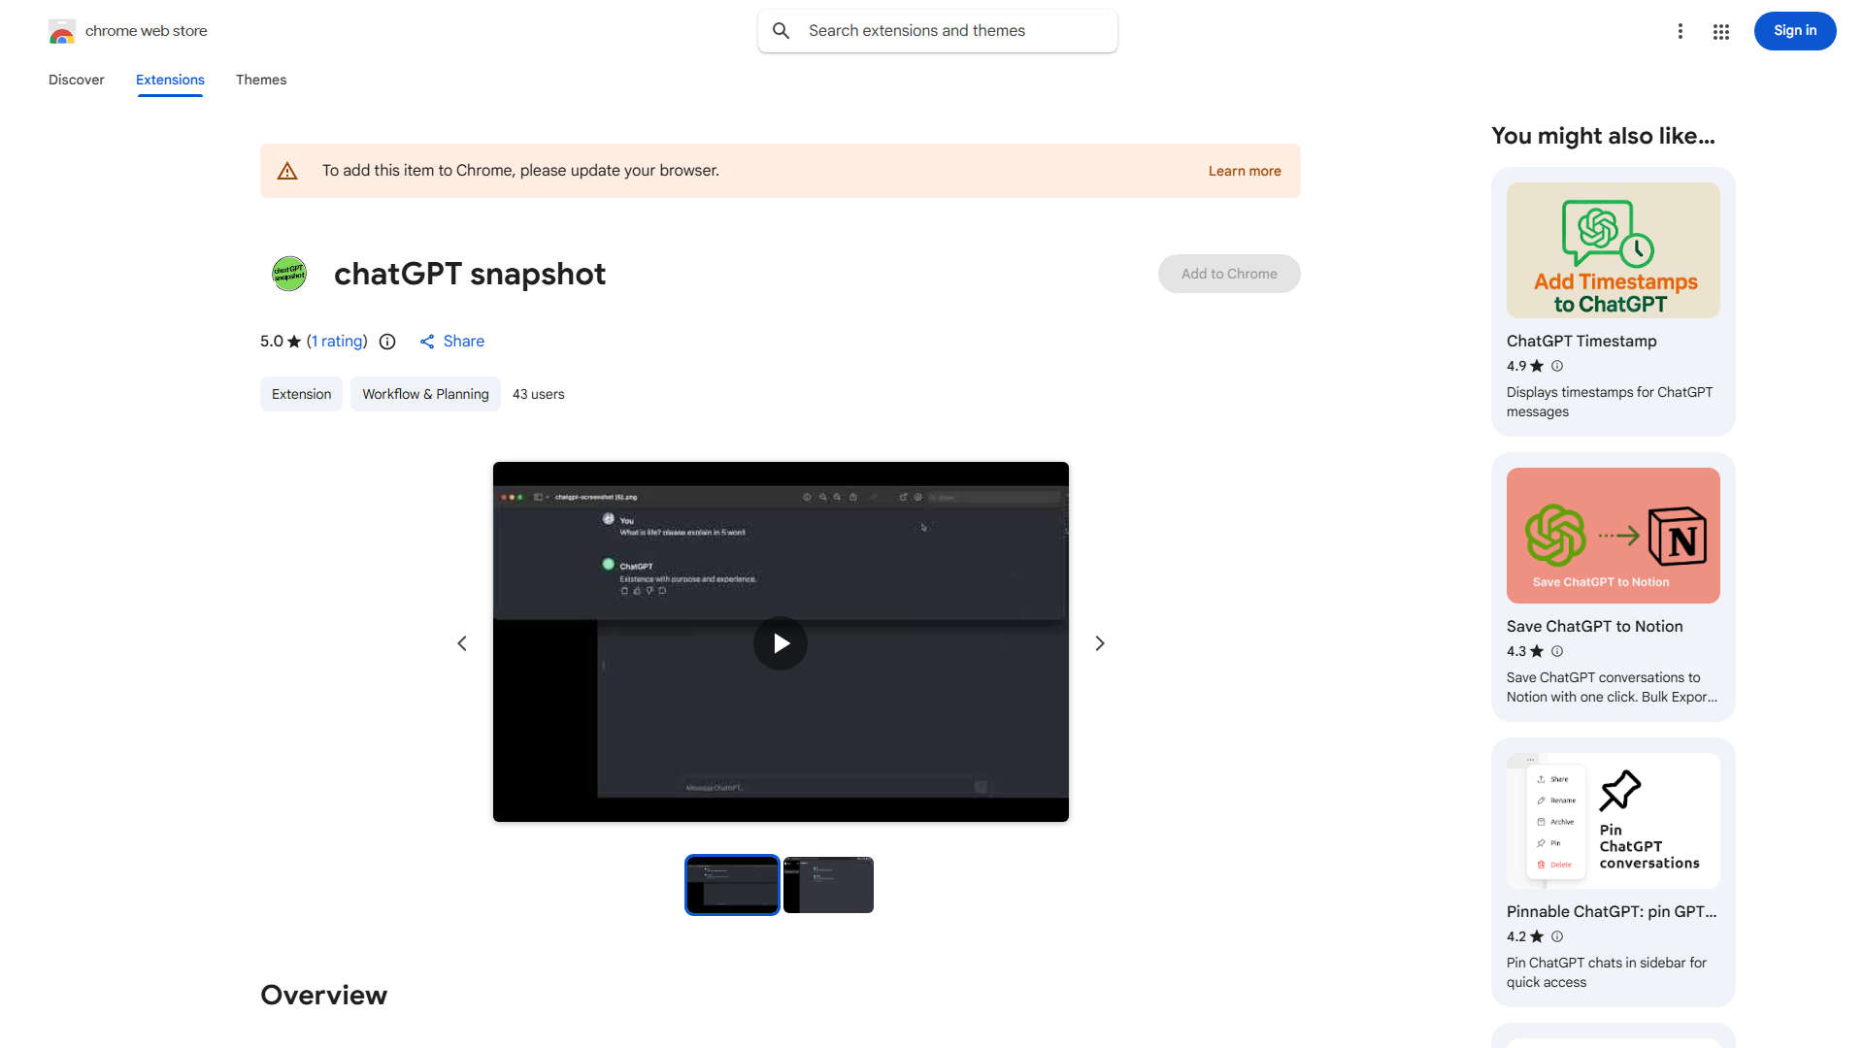
Task: Open the 1 rating link
Action: (x=336, y=341)
